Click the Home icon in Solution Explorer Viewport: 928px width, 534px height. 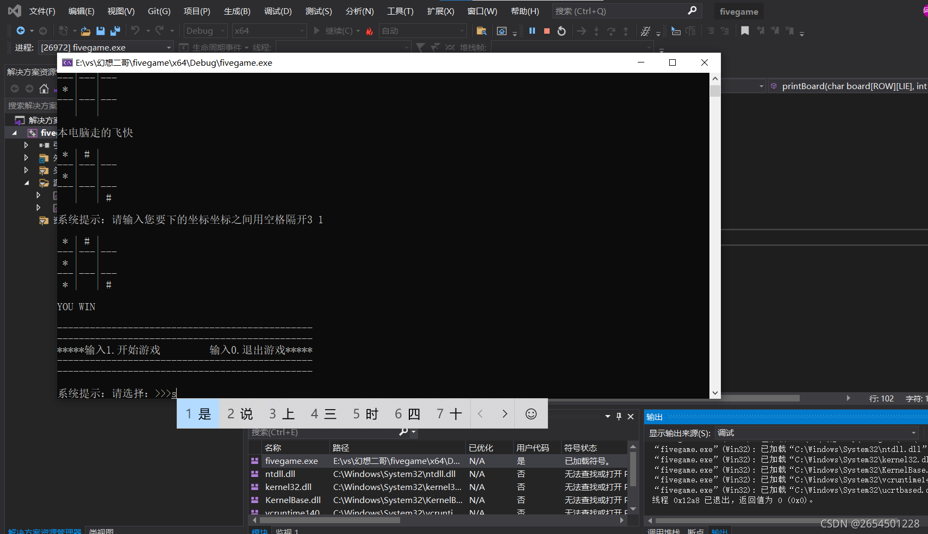44,89
